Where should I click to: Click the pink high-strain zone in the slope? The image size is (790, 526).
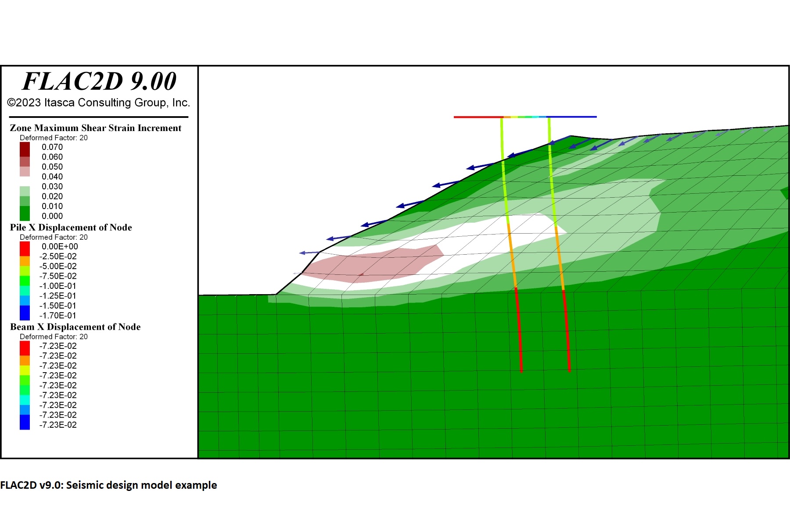coord(373,264)
